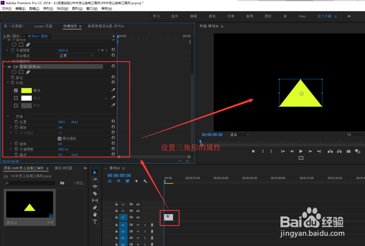Select the Slip tool
This screenshot has width=365, height=246.
[95, 200]
